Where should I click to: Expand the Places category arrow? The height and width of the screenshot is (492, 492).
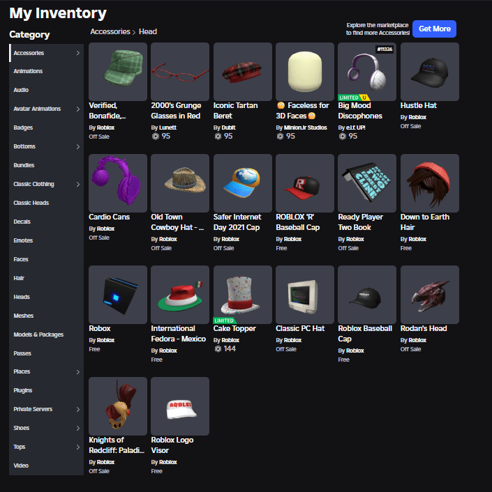tap(78, 372)
